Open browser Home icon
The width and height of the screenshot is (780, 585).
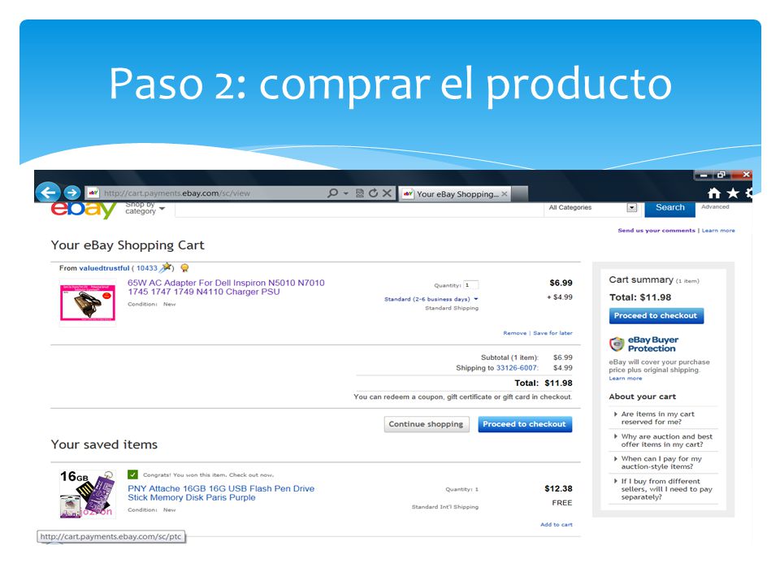(x=714, y=193)
